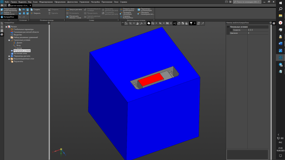Open the Моделирование menu
The image size is (285, 160).
(x=46, y=2)
